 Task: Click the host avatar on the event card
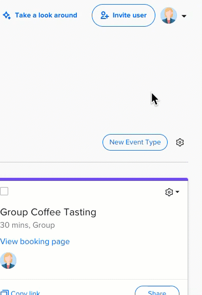(x=8, y=261)
